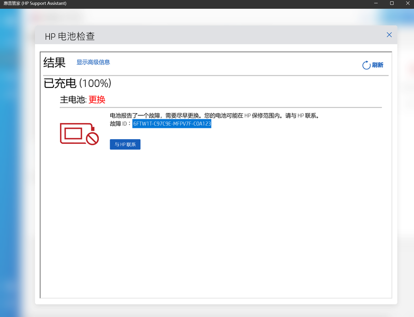The image size is (414, 317).
Task: Click the red prohibition symbol on battery
Action: point(92,138)
